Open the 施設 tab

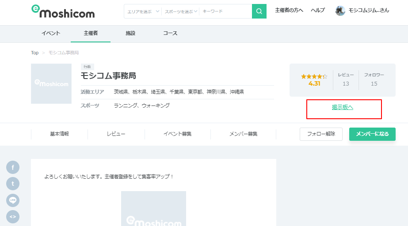click(x=130, y=33)
